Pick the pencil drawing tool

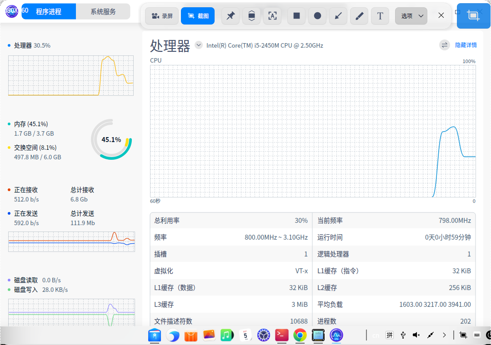click(x=359, y=16)
